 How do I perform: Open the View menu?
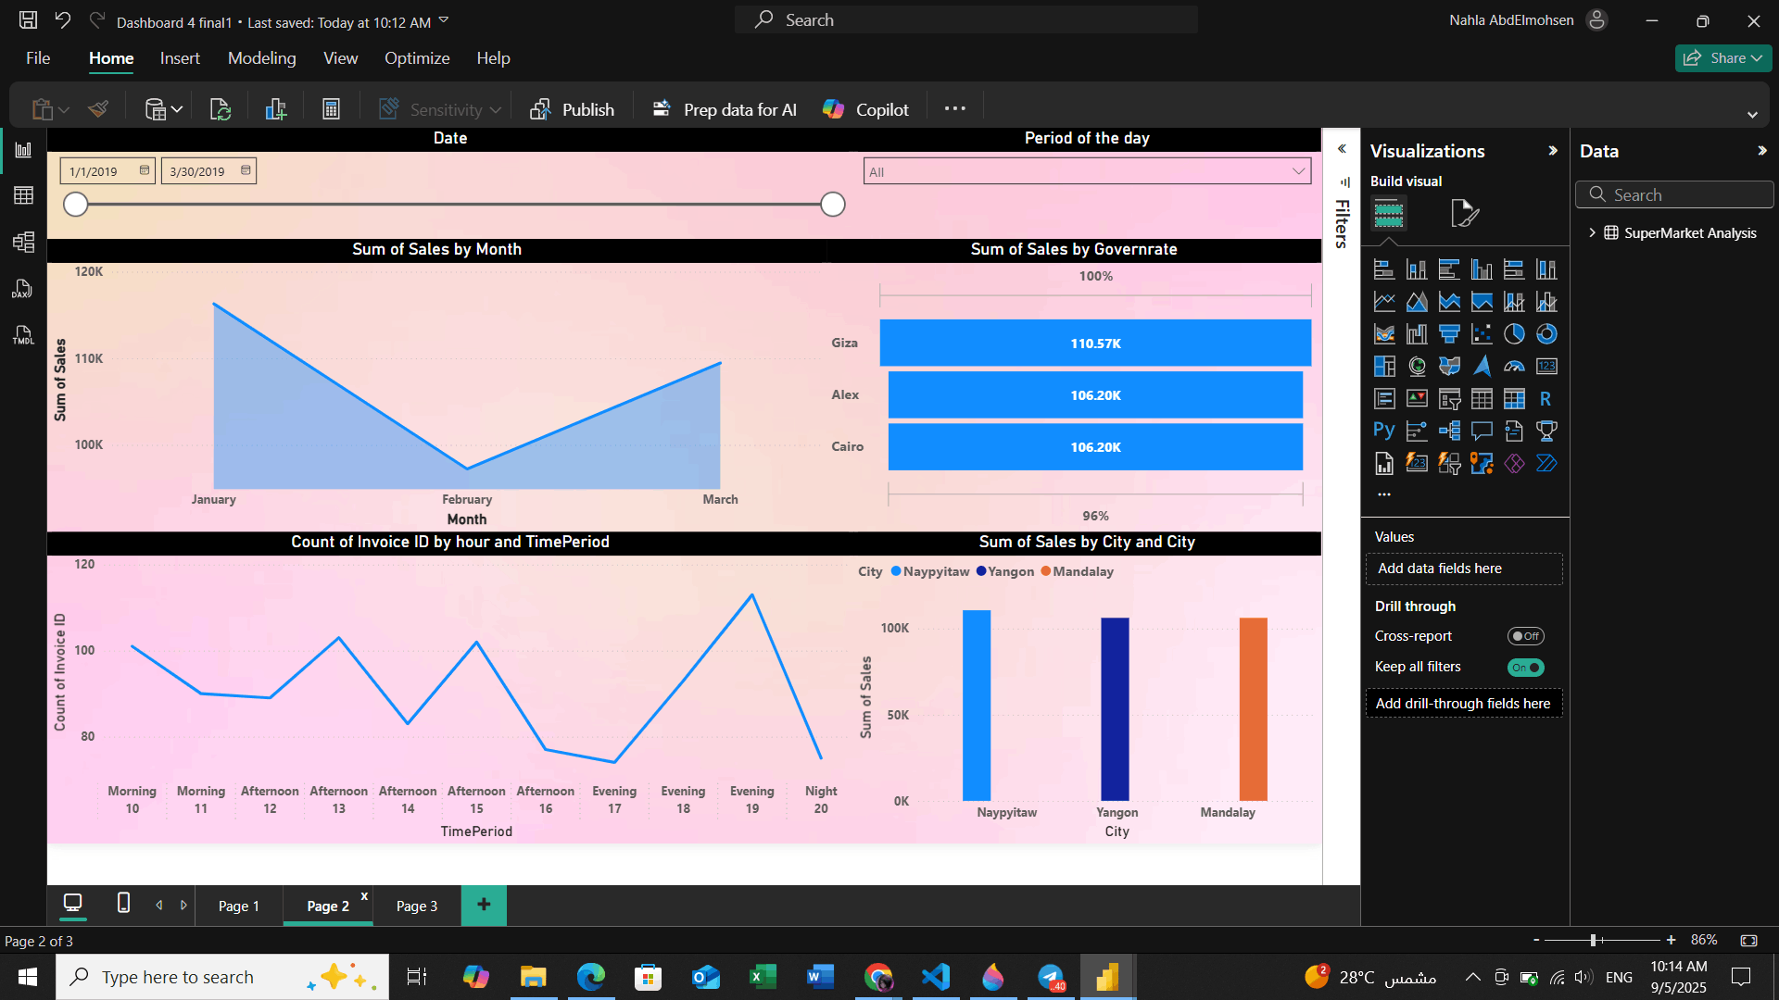(x=339, y=57)
